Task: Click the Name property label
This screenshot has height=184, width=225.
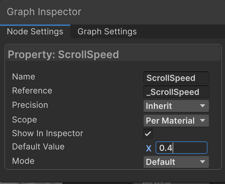Action: 23,77
